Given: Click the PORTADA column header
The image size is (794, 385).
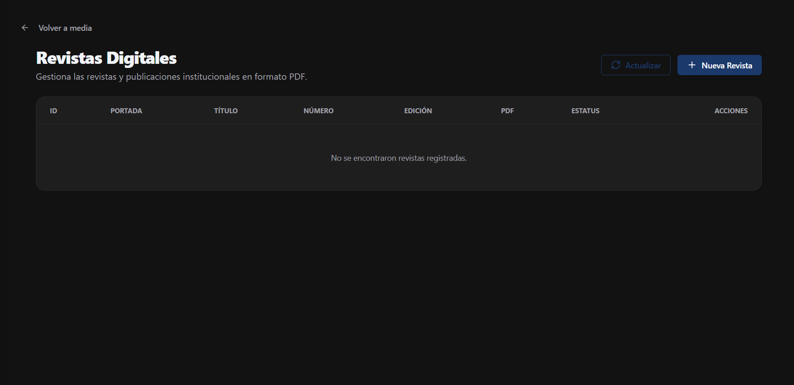Looking at the screenshot, I should coord(126,111).
